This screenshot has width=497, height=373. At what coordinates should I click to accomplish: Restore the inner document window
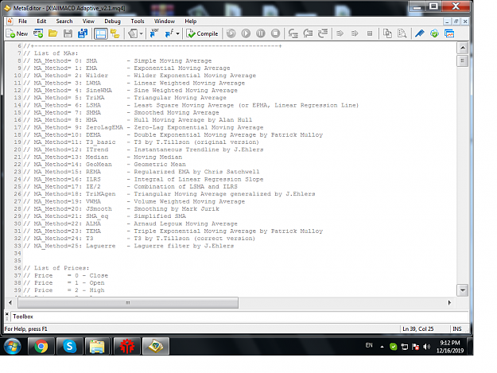point(456,21)
